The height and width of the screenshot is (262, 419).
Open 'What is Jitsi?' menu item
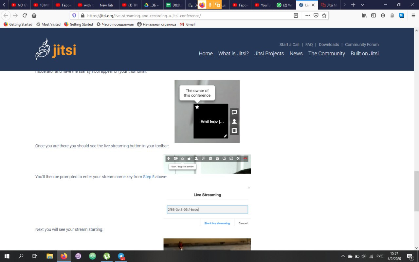click(233, 53)
